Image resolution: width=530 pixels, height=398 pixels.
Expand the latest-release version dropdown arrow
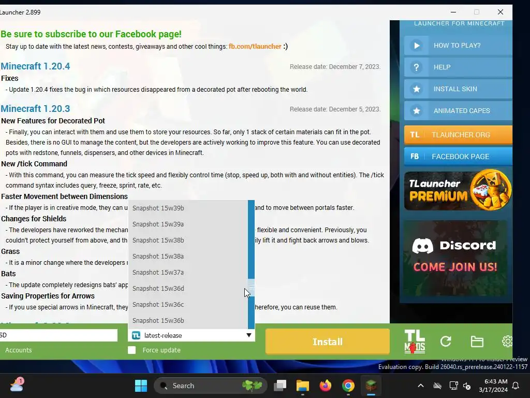click(249, 335)
